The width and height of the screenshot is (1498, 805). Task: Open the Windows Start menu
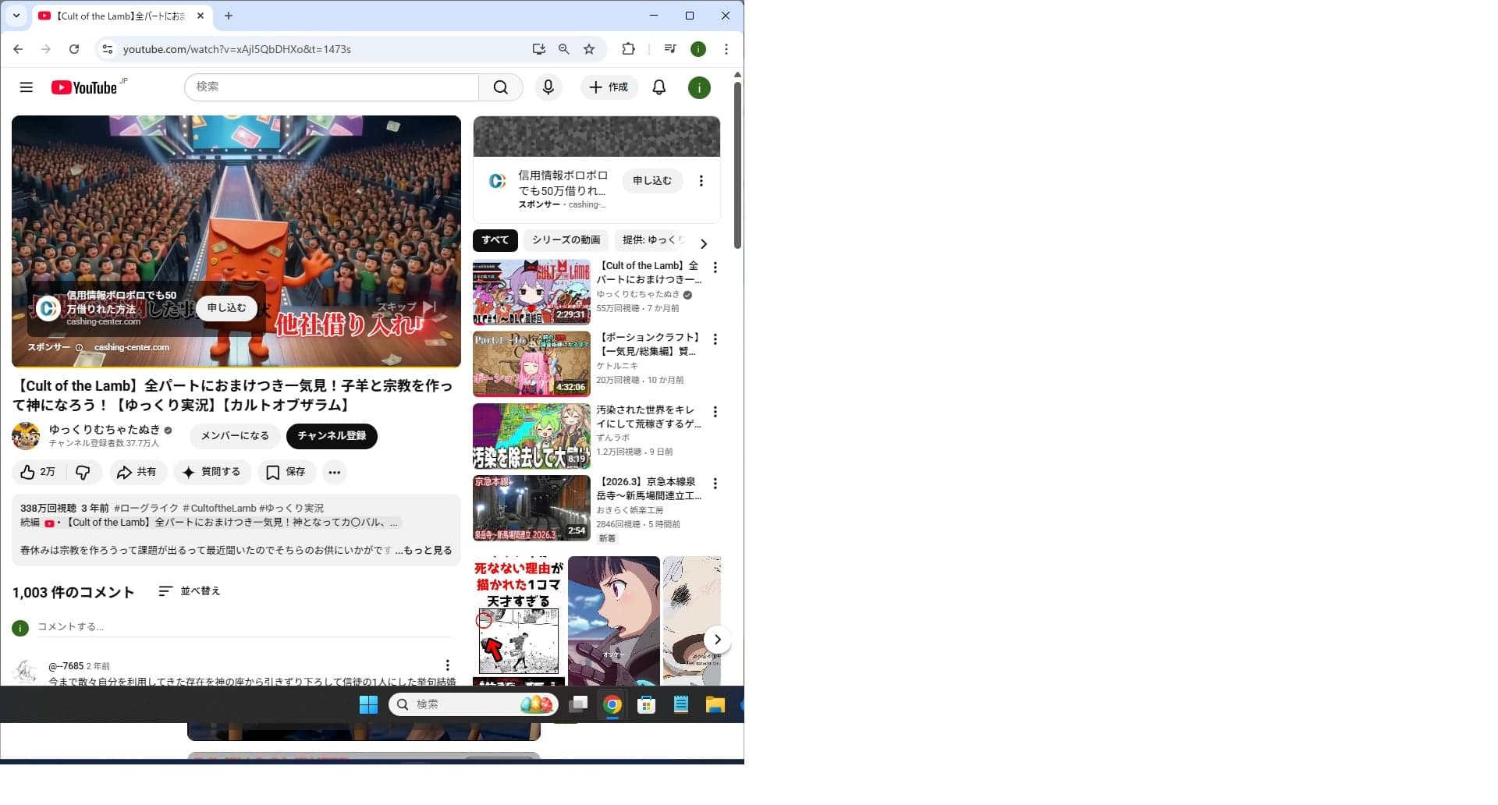pyautogui.click(x=368, y=704)
